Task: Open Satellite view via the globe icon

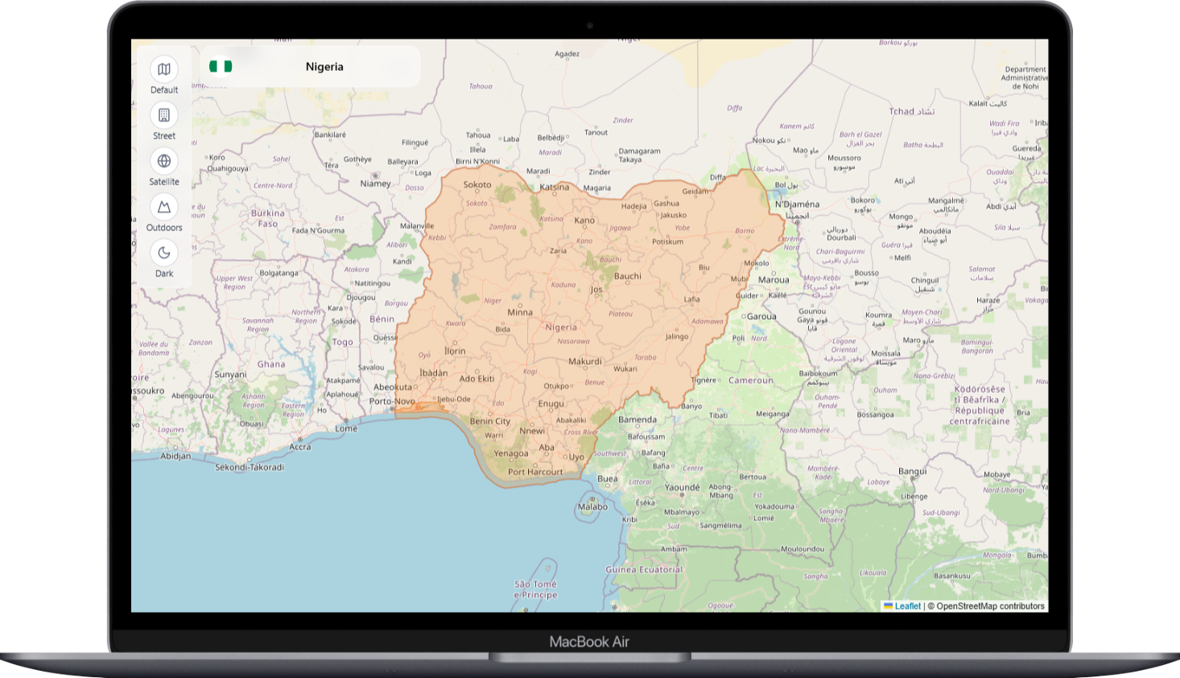Action: coord(163,161)
